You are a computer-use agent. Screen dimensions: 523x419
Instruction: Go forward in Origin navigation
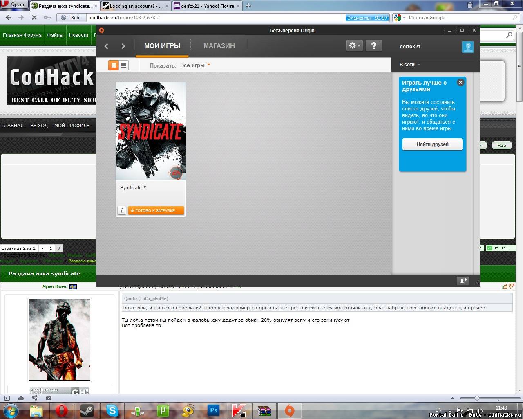pos(123,46)
